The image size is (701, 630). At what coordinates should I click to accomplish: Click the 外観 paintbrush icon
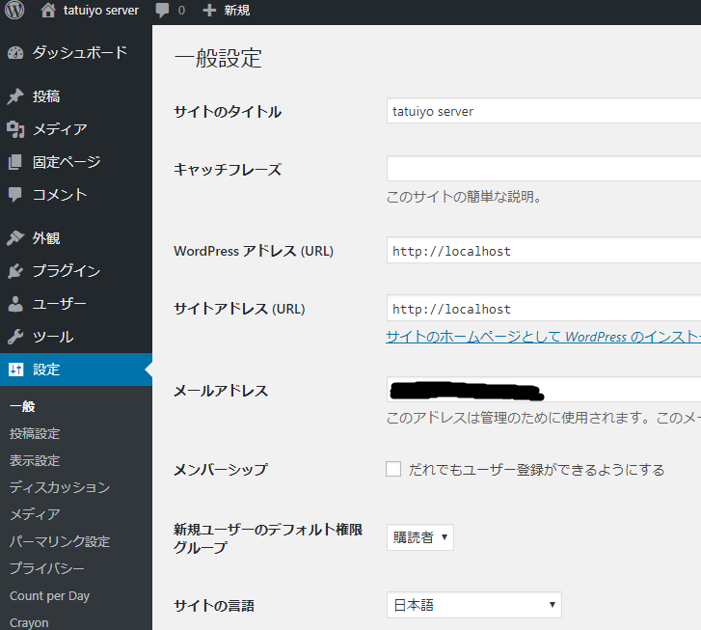coord(15,238)
